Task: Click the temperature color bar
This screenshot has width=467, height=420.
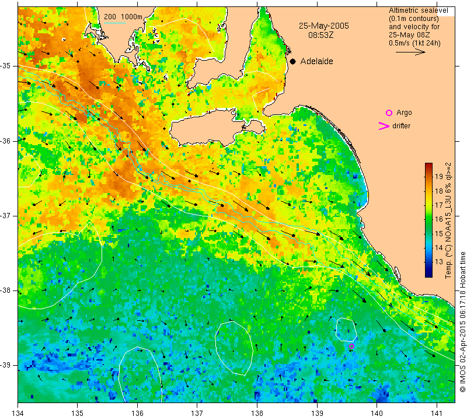Action: click(x=428, y=220)
